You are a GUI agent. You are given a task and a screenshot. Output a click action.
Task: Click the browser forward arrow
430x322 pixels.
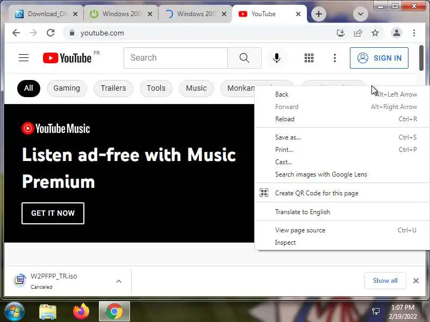(x=33, y=33)
